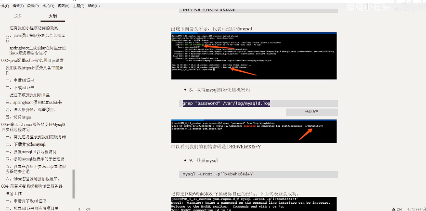Jump to heading 002-java配置ssl证书实现https请求
Viewport: 426px width, 211px height.
(32, 60)
